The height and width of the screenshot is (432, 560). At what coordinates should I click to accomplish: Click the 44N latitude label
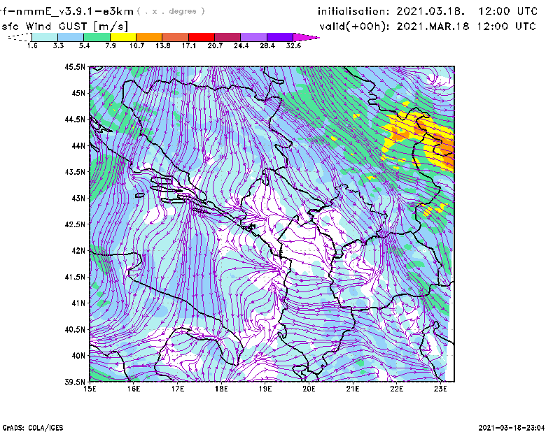(x=78, y=145)
